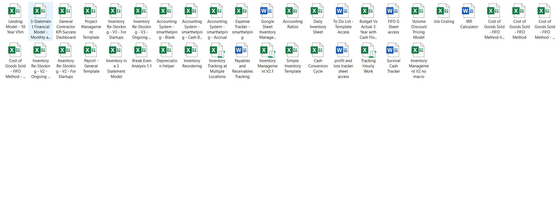This screenshot has width=558, height=219.
Task: Select the Depreciation Helper spreadsheet
Action: 166,50
